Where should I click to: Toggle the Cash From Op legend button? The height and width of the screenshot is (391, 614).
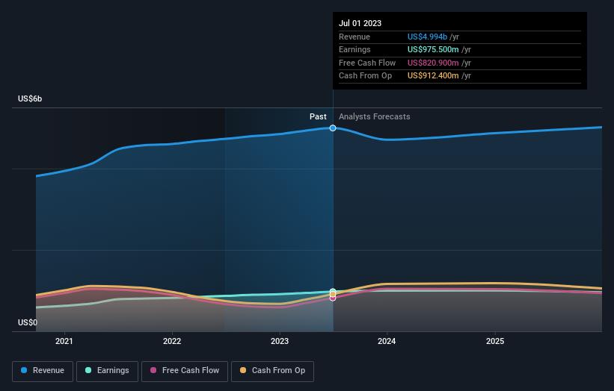click(272, 371)
